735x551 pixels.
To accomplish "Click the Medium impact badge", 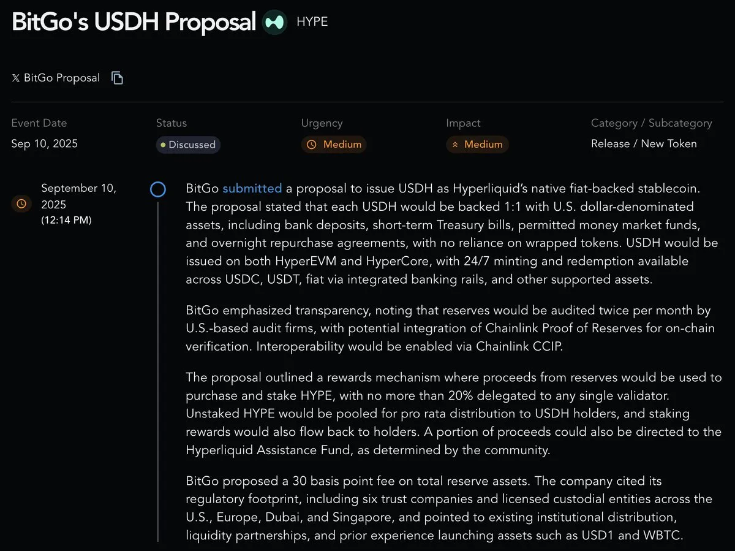I will 477,145.
